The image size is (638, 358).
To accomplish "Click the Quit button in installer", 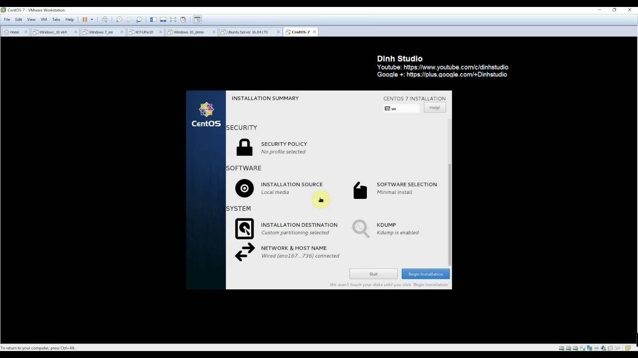I will point(373,274).
